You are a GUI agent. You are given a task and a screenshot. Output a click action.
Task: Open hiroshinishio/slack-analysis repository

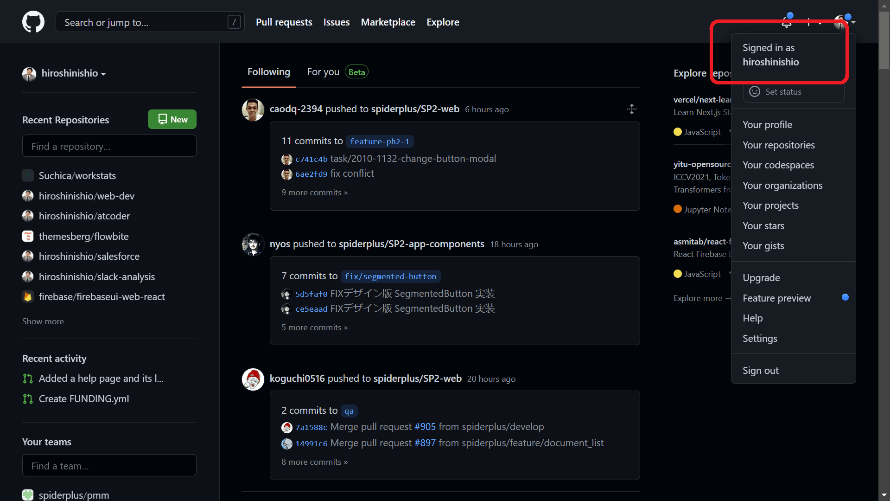(97, 276)
